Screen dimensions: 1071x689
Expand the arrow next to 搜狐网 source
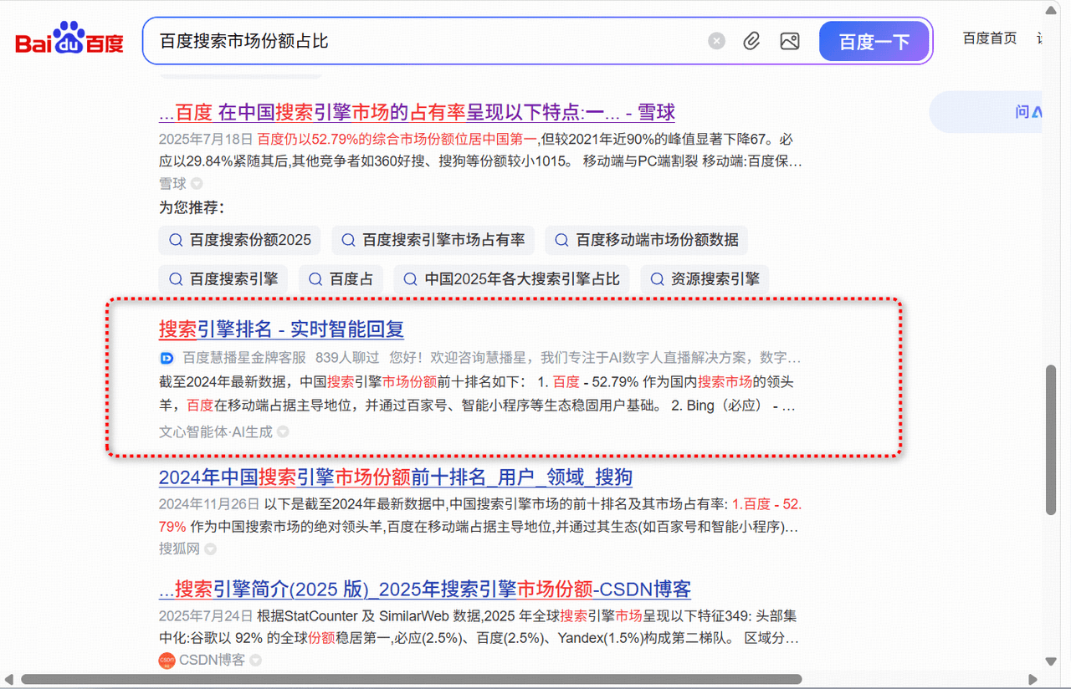[x=209, y=549]
